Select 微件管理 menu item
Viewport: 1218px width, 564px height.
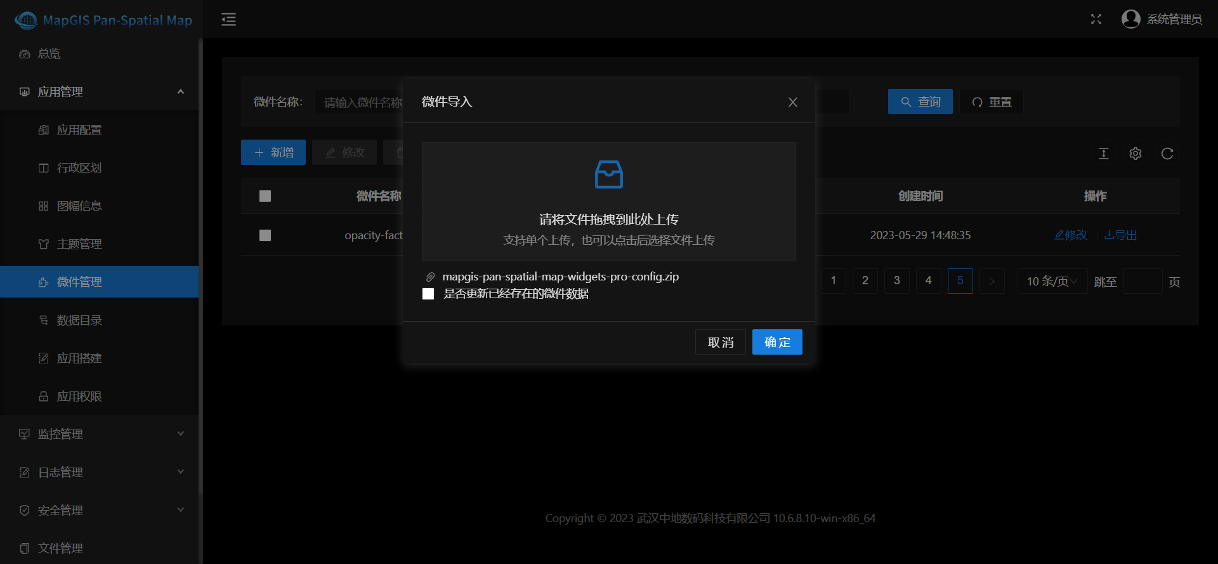tap(99, 282)
